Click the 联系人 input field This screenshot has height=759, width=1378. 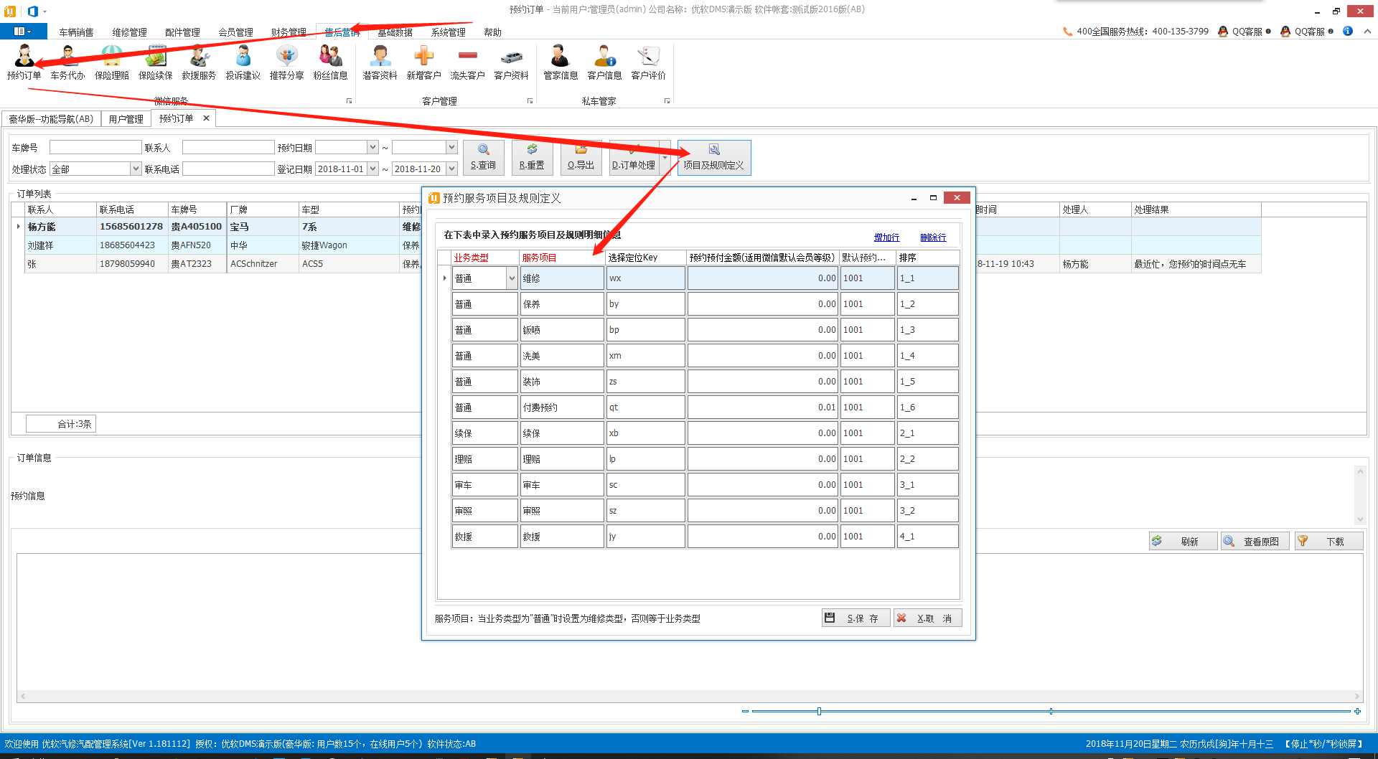pos(228,147)
